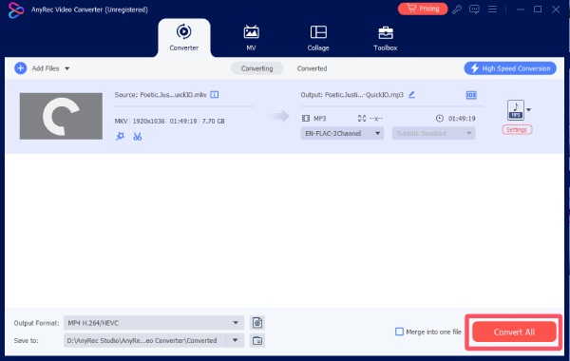Image resolution: width=570 pixels, height=361 pixels.
Task: Maximize the AnyRec window
Action: coord(538,9)
